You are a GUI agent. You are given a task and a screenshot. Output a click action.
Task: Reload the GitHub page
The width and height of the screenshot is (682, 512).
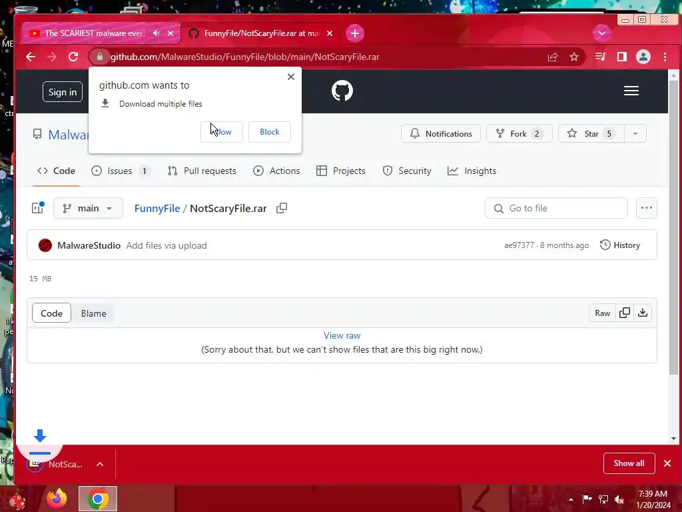point(73,57)
